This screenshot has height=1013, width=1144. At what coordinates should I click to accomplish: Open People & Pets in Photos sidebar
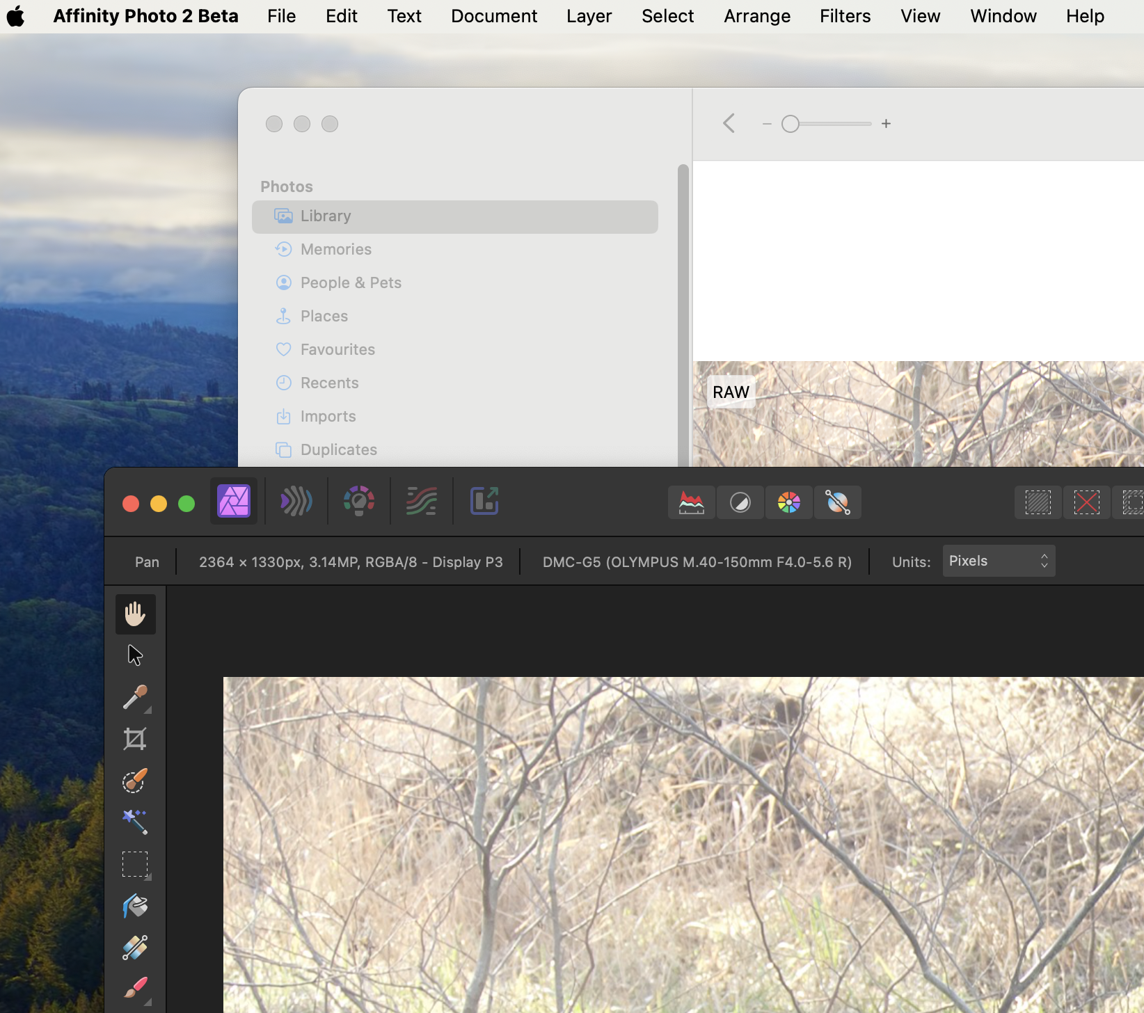point(455,282)
